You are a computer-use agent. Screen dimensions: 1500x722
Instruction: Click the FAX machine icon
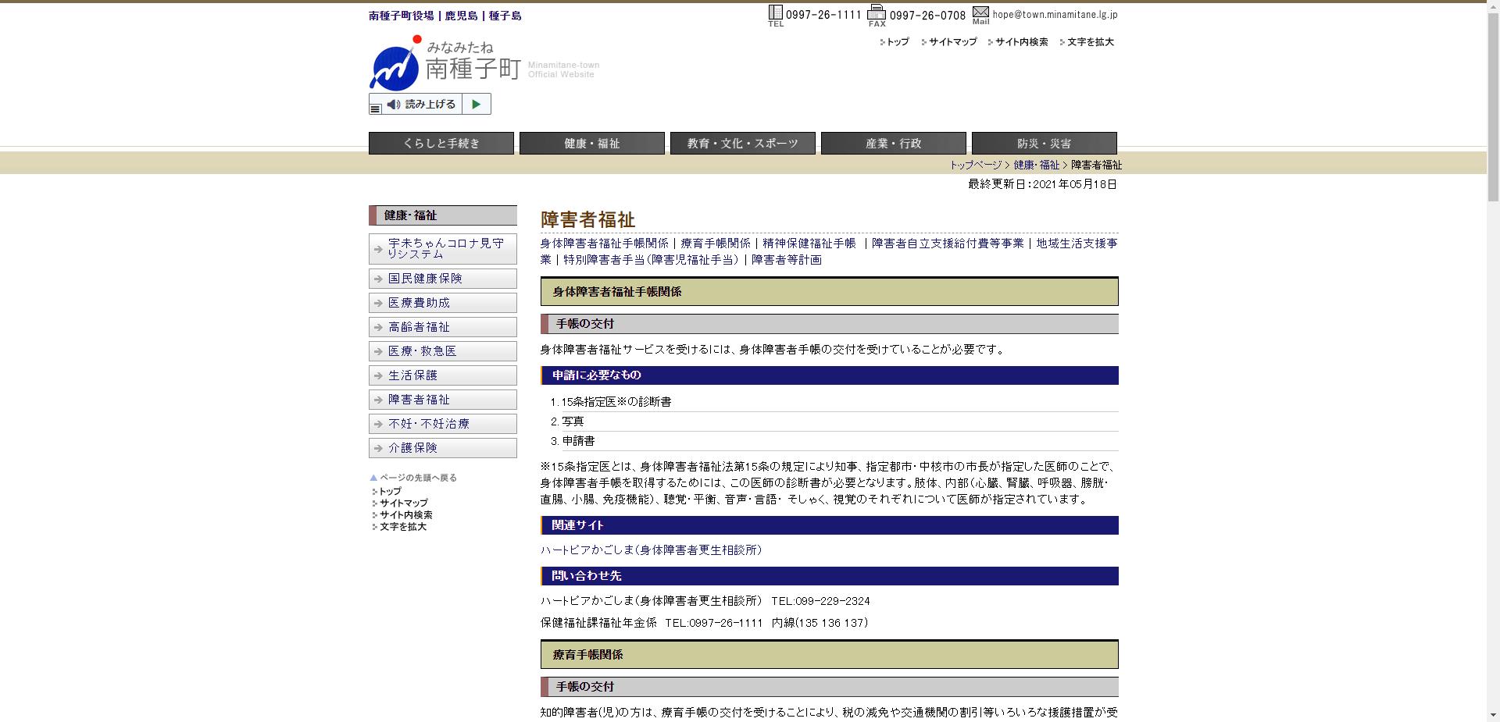point(877,12)
